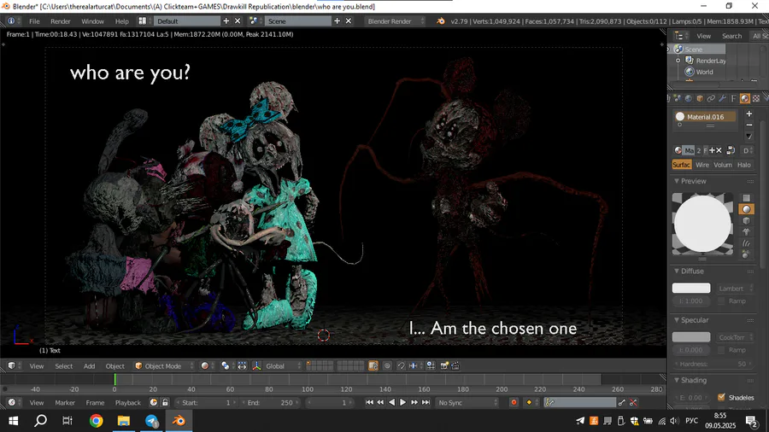
Task: Open the Texture properties tab icon
Action: coord(756,98)
